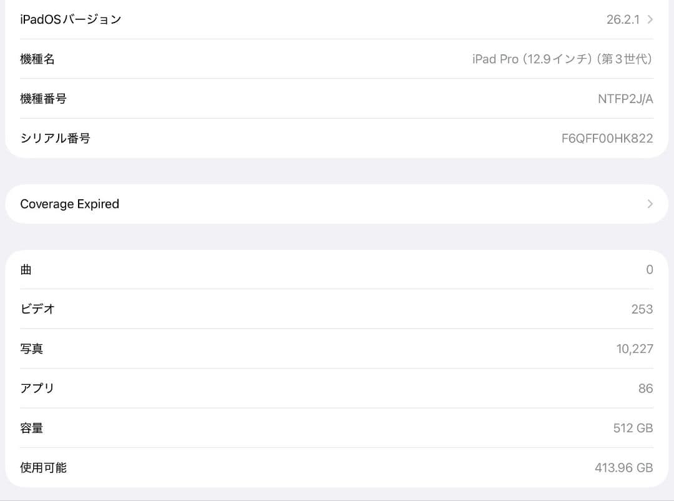The image size is (674, 501).
Task: Tap the 写真 row with 10,227 photos
Action: tap(337, 349)
